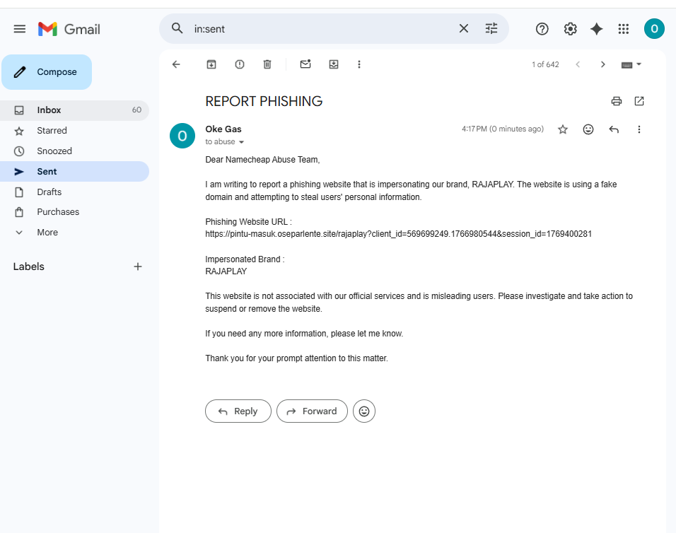Open the input tools keyboard dropdown

631,64
